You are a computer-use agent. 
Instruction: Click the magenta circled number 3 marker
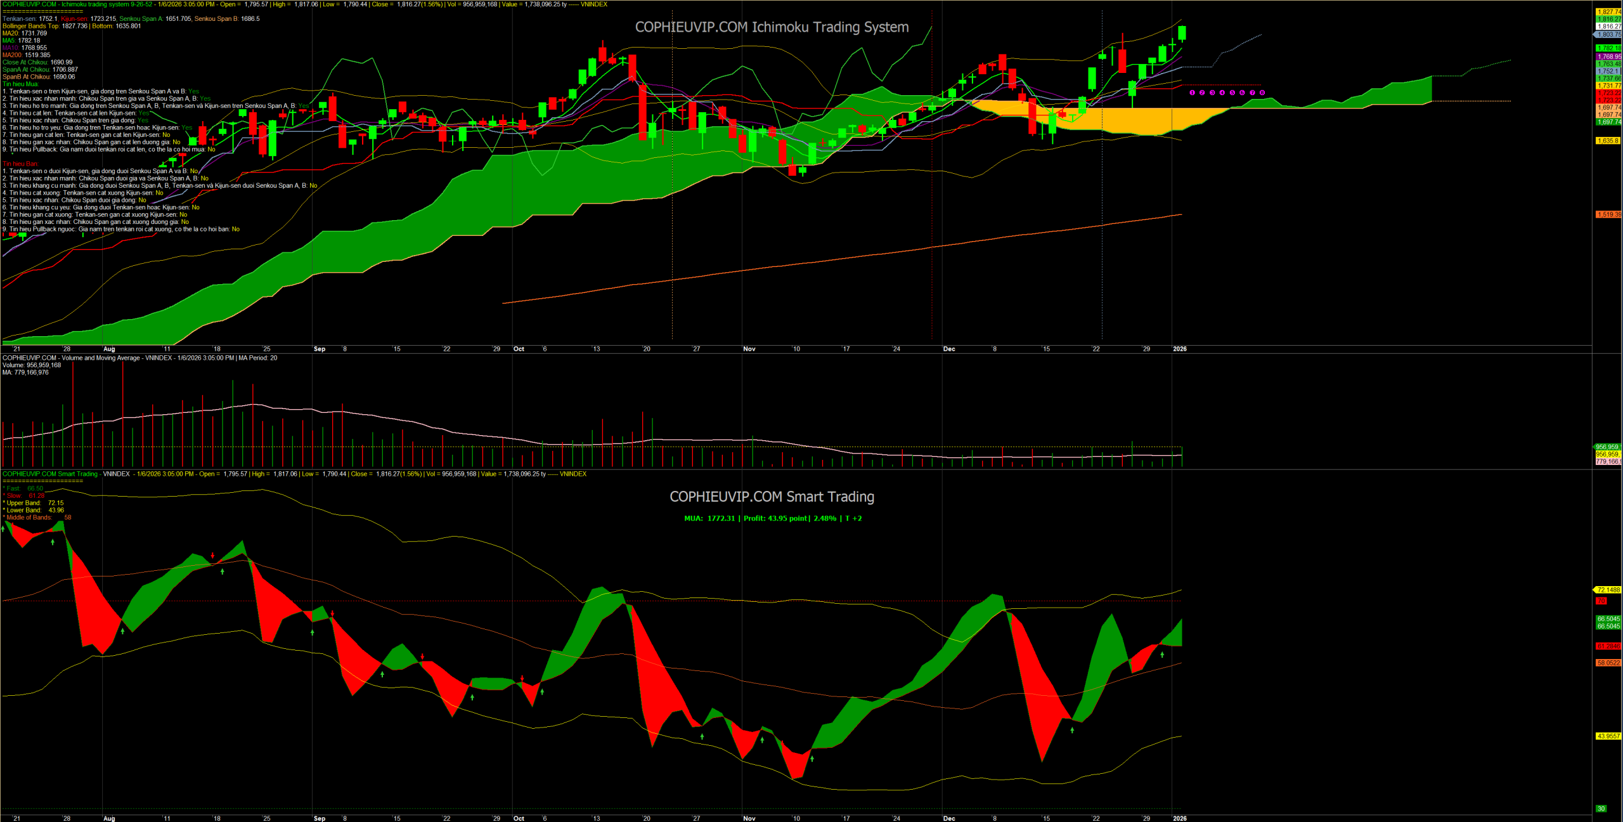point(1212,93)
